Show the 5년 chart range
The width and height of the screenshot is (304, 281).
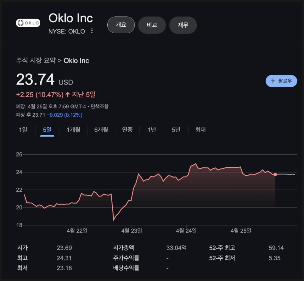pos(176,130)
